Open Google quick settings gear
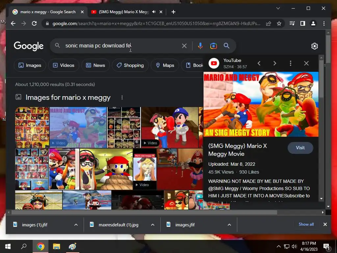Image resolution: width=337 pixels, height=253 pixels. pyautogui.click(x=314, y=46)
